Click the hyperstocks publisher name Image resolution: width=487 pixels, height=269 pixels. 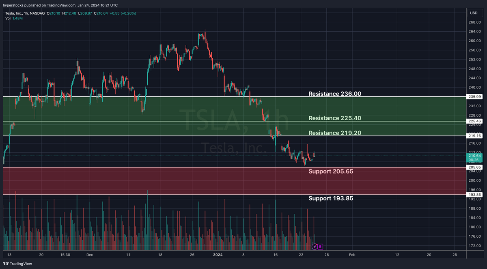(x=13, y=5)
